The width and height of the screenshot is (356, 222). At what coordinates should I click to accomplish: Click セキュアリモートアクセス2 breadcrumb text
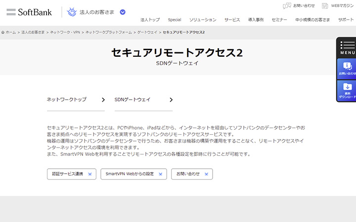(x=183, y=33)
